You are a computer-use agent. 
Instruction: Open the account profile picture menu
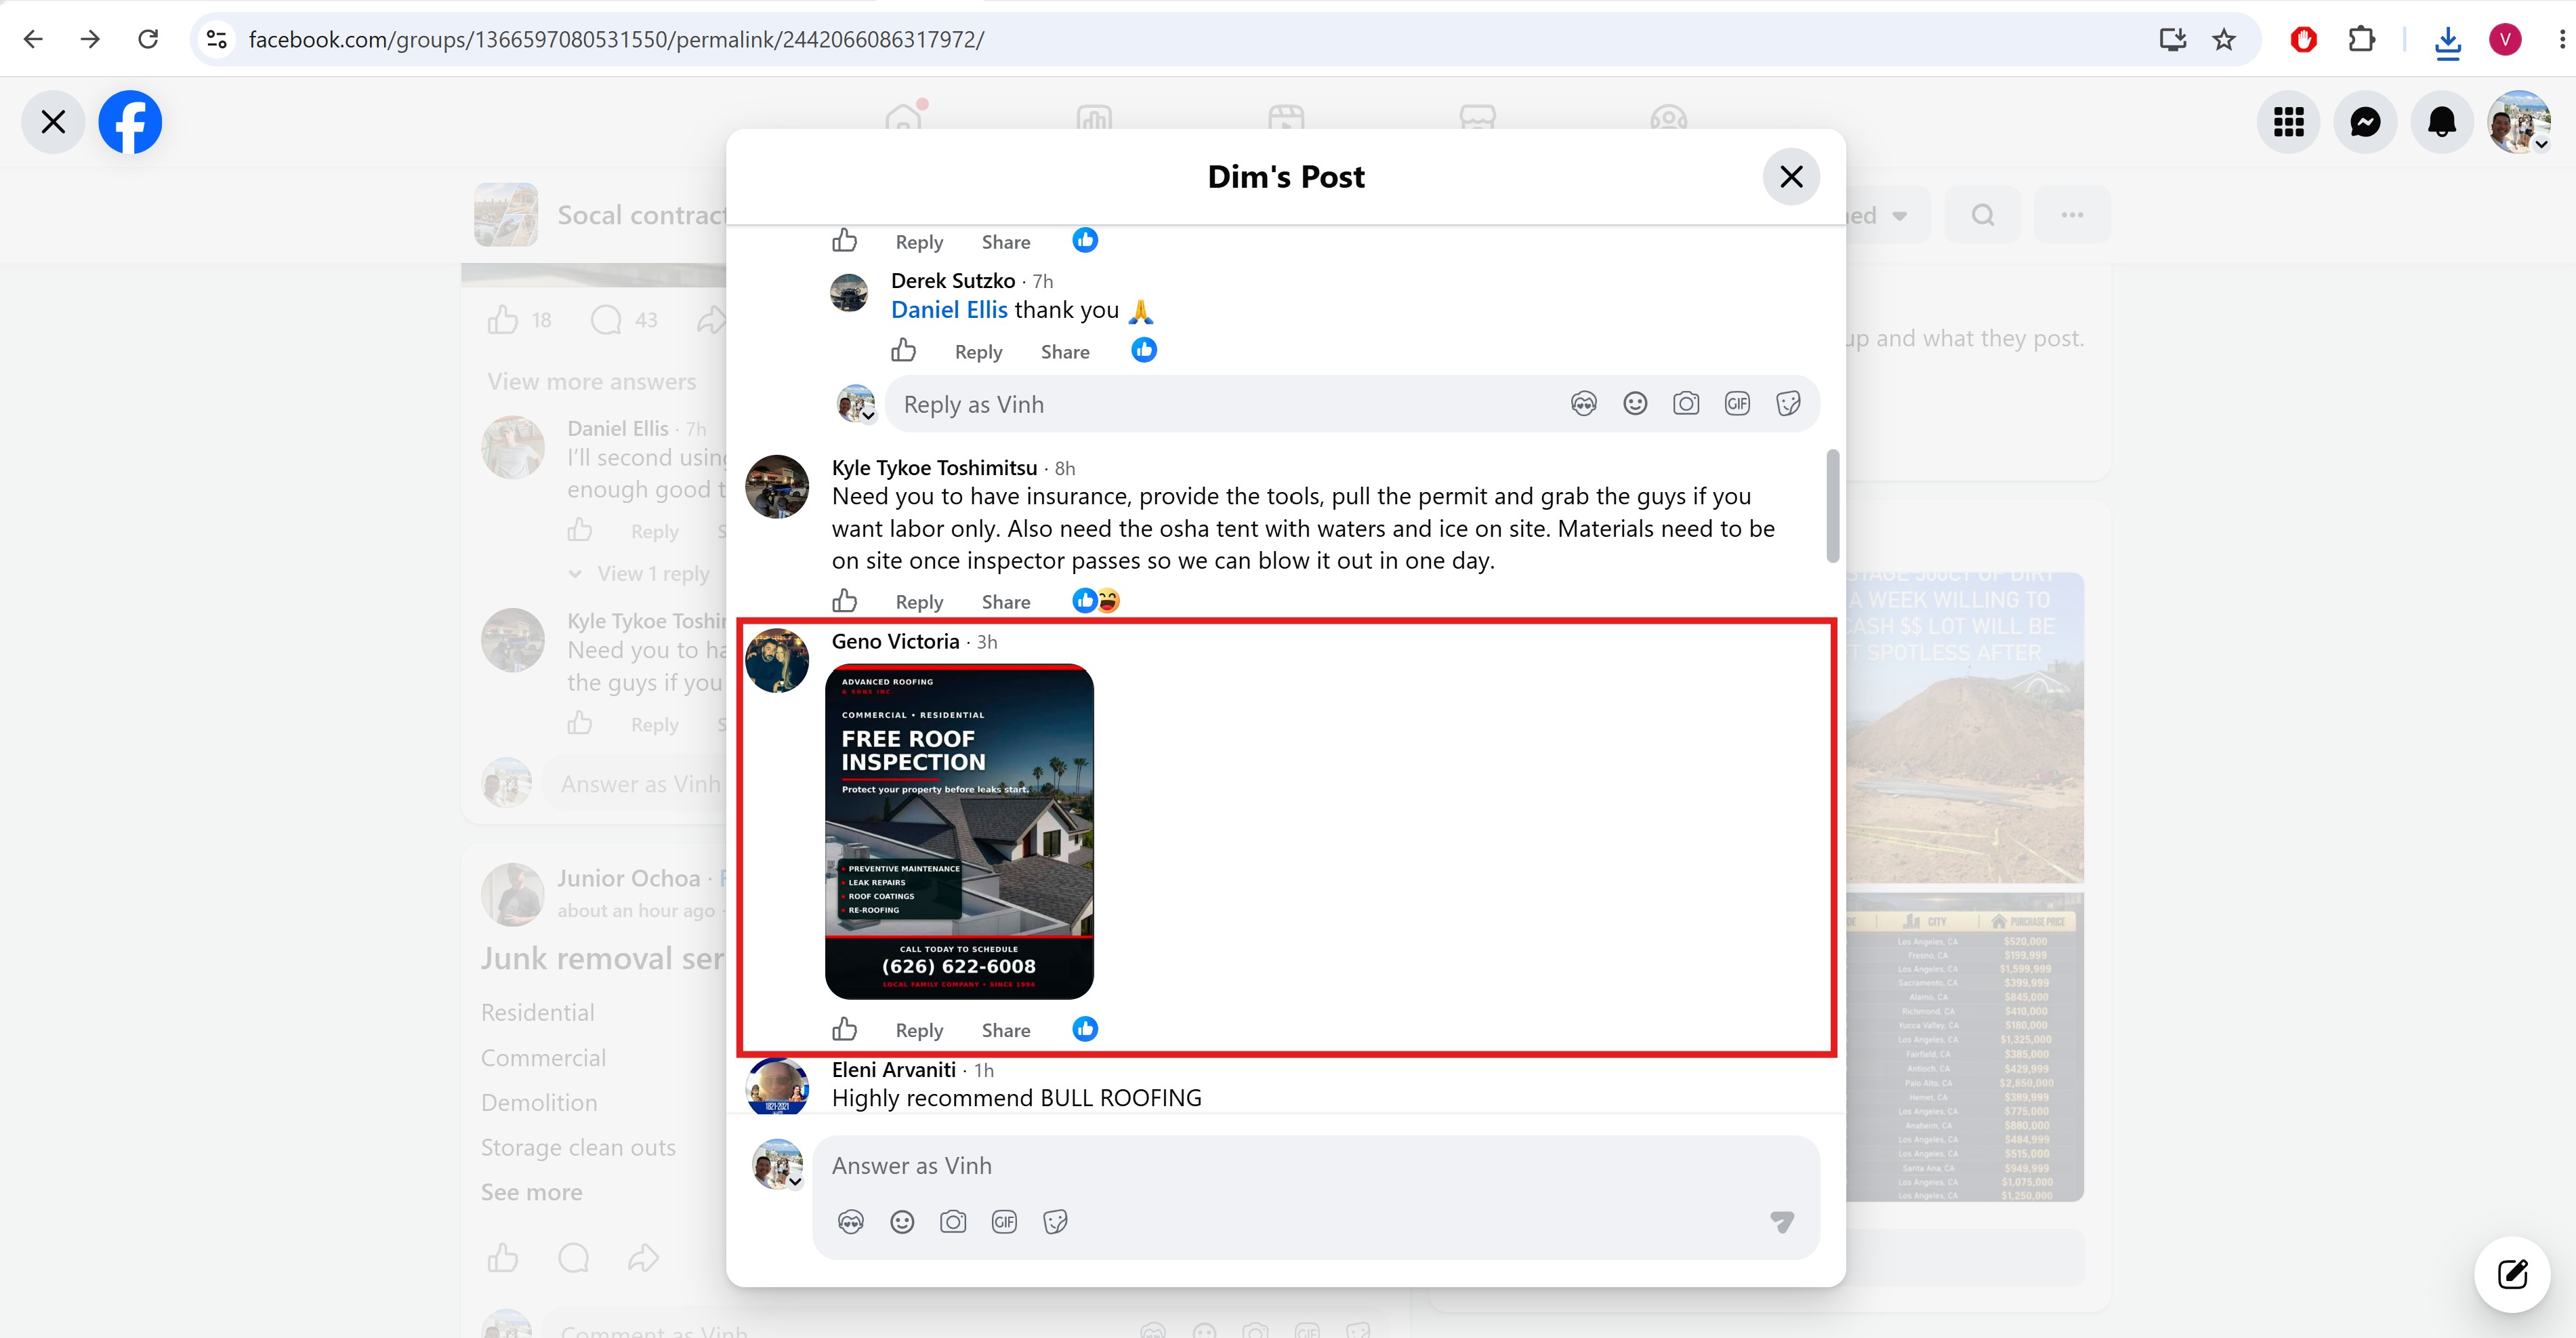click(2519, 122)
